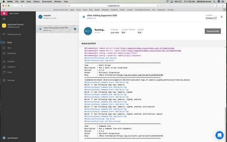The width and height of the screenshot is (227, 142).
Task: Go forward with Safari forward arrow
Action: [16, 6]
